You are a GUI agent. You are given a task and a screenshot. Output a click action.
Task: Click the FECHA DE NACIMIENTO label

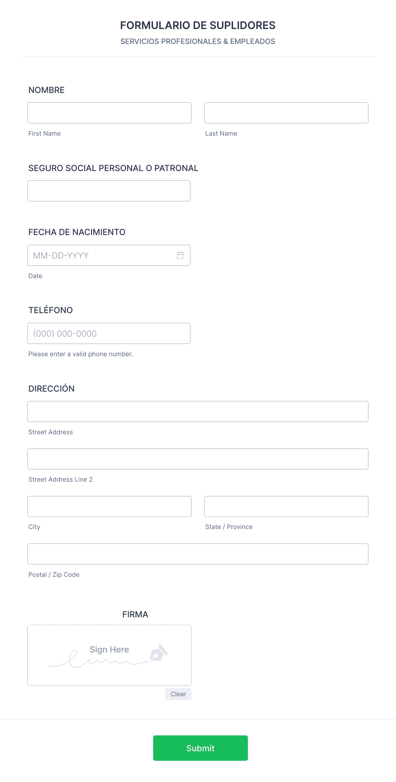[x=77, y=232]
